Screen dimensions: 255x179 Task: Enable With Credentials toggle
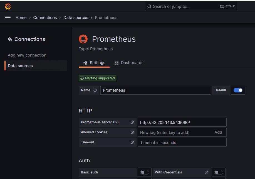(x=218, y=172)
